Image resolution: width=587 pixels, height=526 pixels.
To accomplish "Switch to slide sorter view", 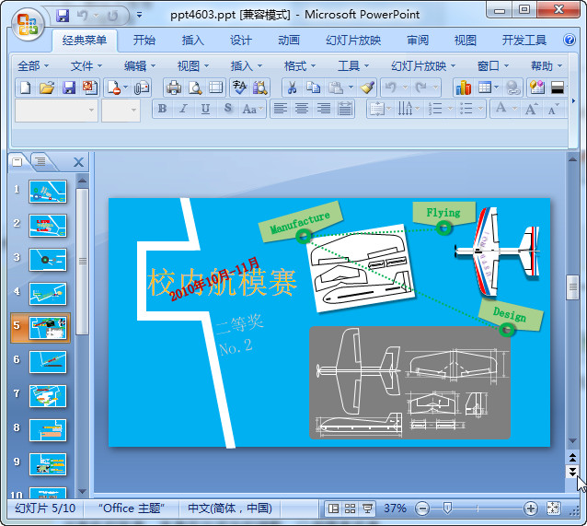I will (x=350, y=508).
